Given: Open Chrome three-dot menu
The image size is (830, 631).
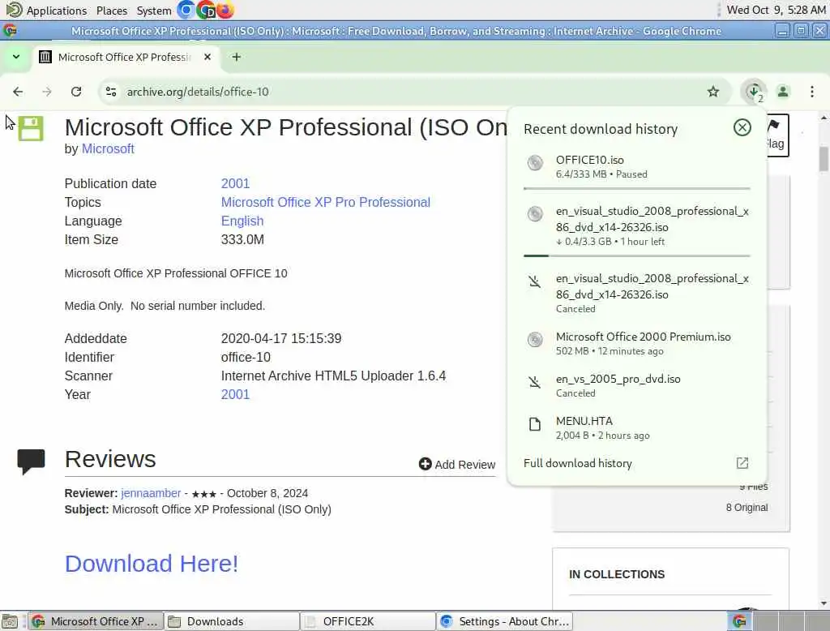Looking at the screenshot, I should [812, 92].
